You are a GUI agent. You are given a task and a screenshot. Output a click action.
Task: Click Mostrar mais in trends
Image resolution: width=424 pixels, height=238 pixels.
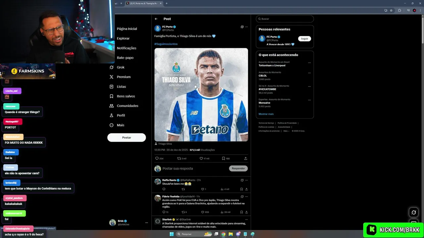pos(266,114)
